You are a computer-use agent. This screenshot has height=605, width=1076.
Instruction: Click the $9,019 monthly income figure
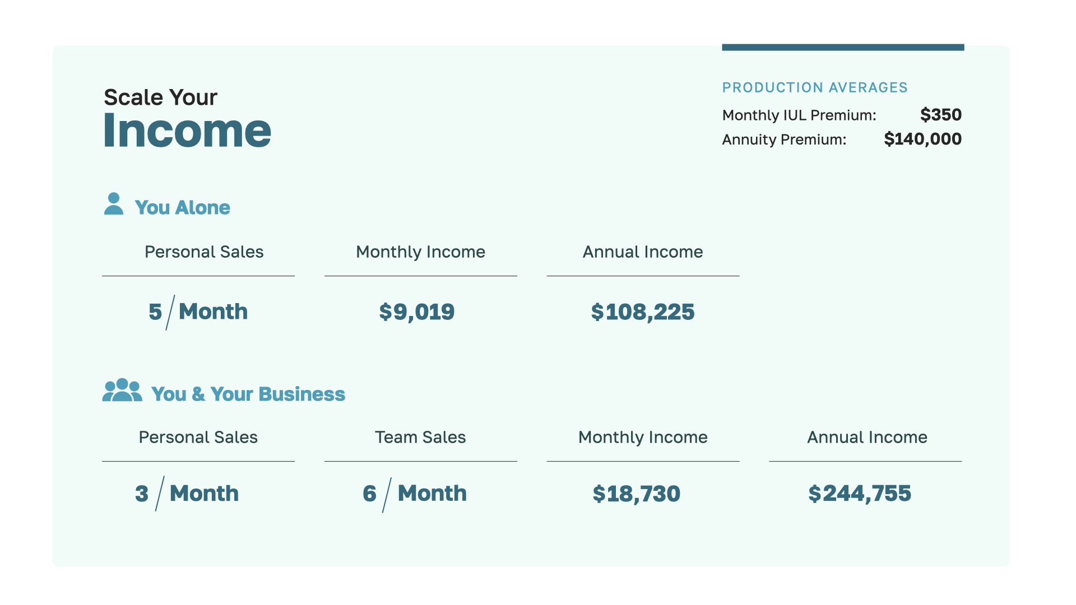pos(416,312)
